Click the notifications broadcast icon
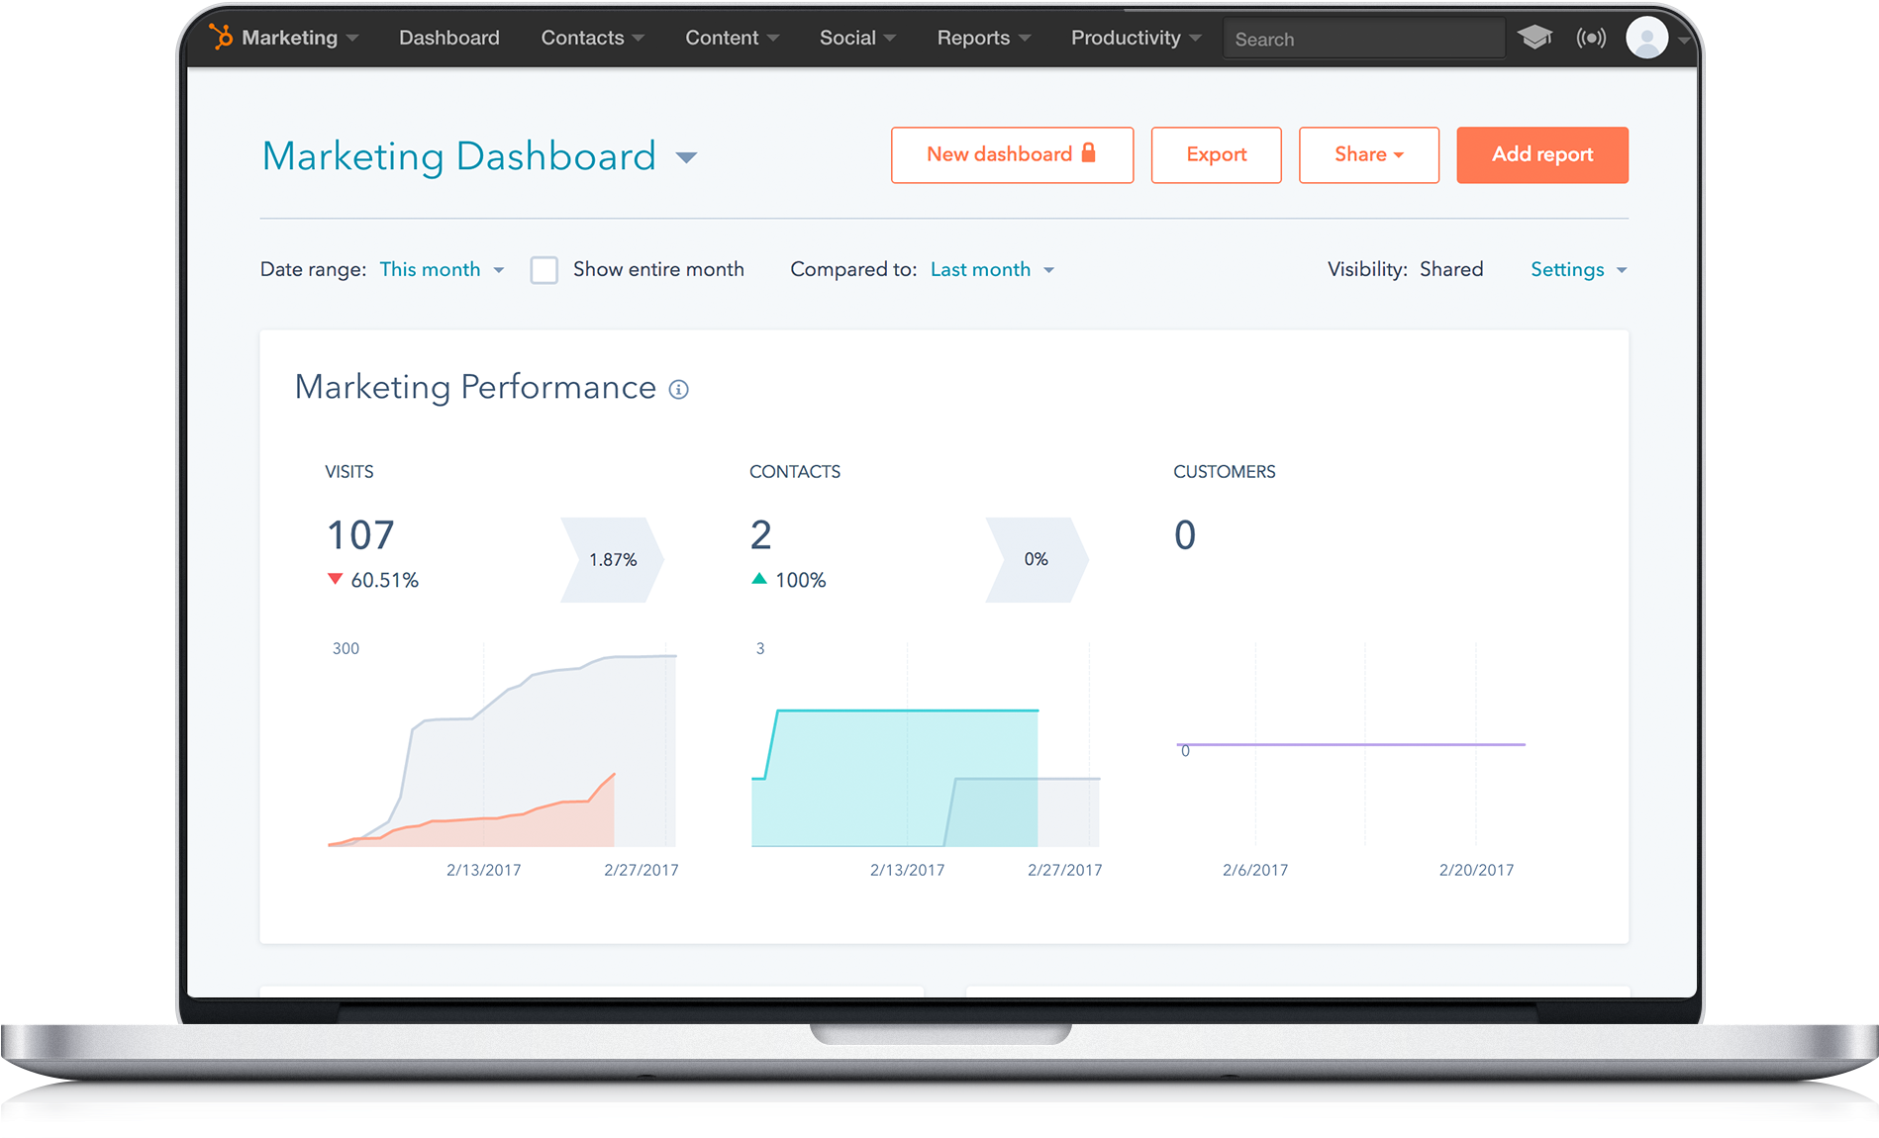 (x=1591, y=38)
